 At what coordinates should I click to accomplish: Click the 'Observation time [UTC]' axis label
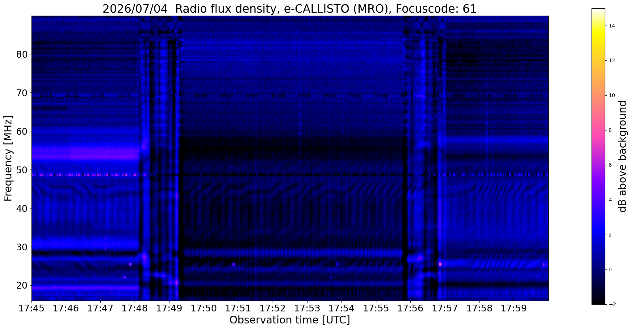pos(290,320)
